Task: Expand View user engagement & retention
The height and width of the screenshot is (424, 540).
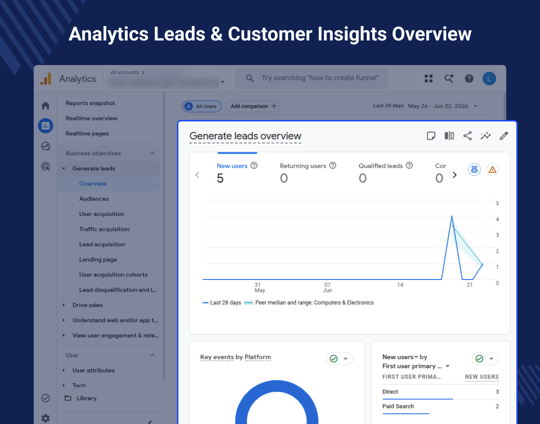Action: click(64, 335)
